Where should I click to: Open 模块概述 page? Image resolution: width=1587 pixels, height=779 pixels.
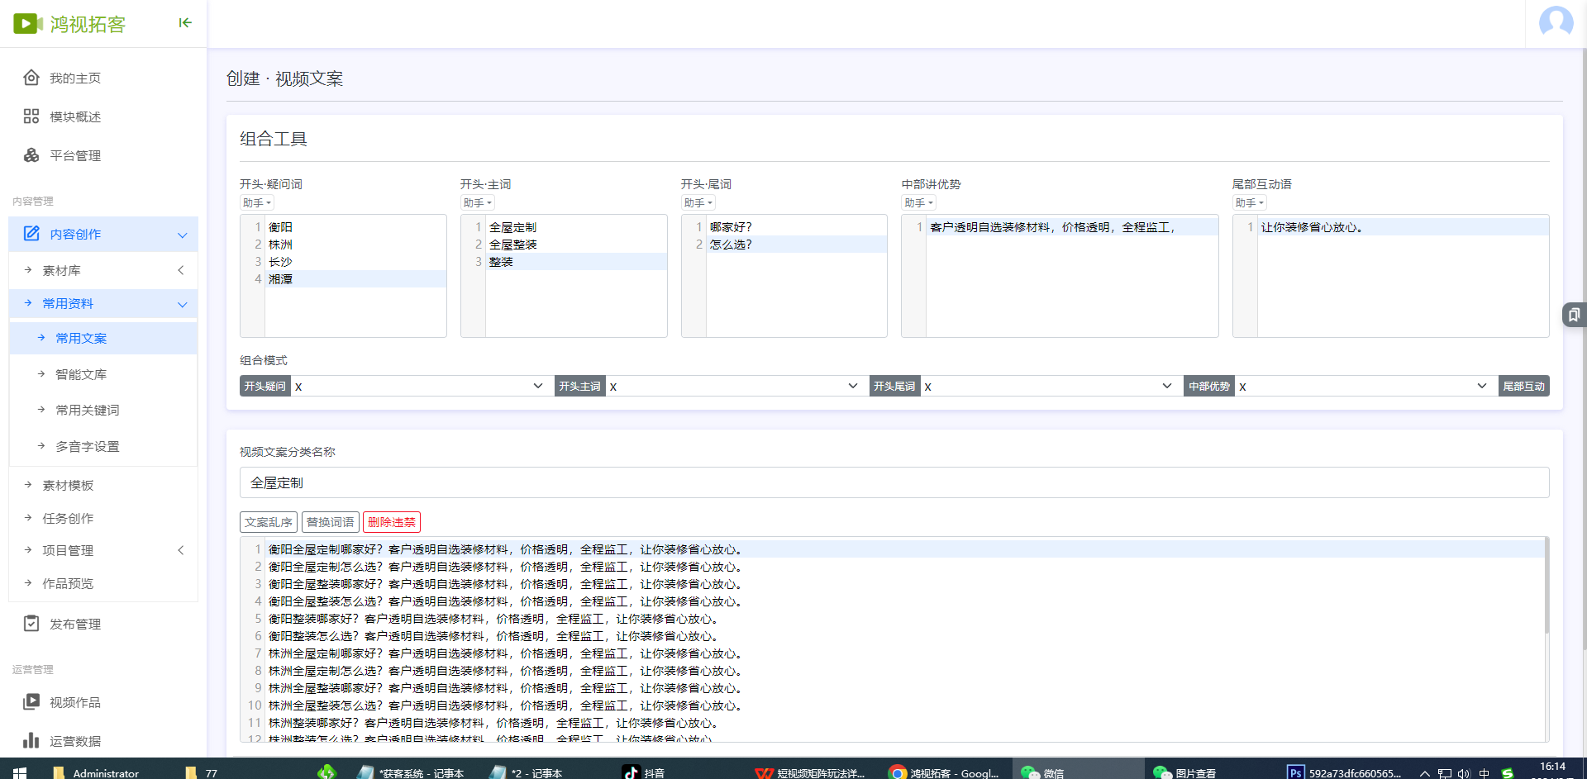click(x=75, y=116)
